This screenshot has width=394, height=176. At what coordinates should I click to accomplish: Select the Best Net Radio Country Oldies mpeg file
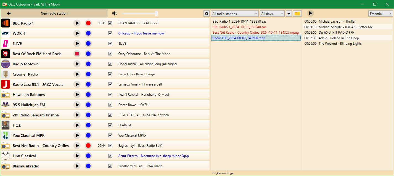(256, 33)
